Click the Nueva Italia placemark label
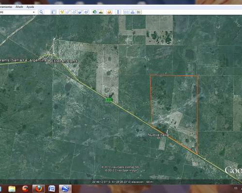Screen dimensions: 242x193 click(158, 135)
